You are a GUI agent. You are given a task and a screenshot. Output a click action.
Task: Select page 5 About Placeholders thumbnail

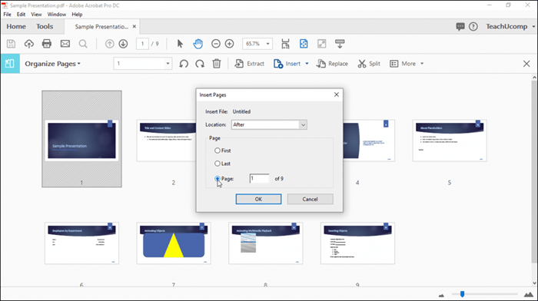point(450,141)
